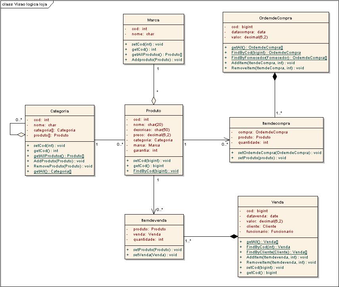Click 'produto[]: Produto' attribute in Categoria
Viewport: 339px width, 287px height.
tap(51, 135)
